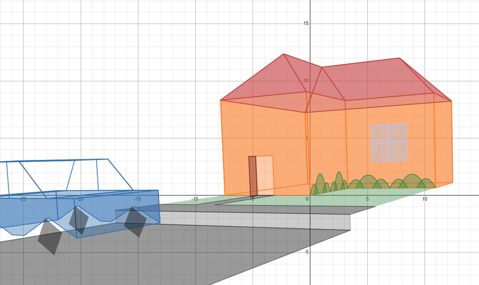Click the leftmost dark wheel below the car
This screenshot has height=285, width=479.
click(50, 237)
